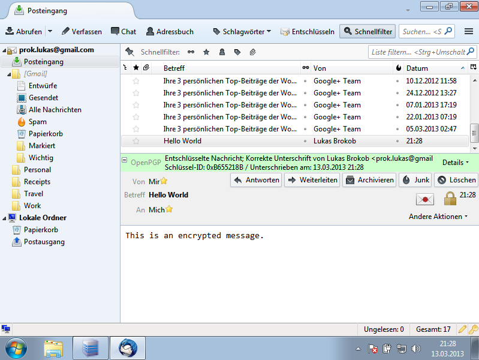Click the Antworten reply button
Image resolution: width=479 pixels, height=360 pixels.
[256, 180]
